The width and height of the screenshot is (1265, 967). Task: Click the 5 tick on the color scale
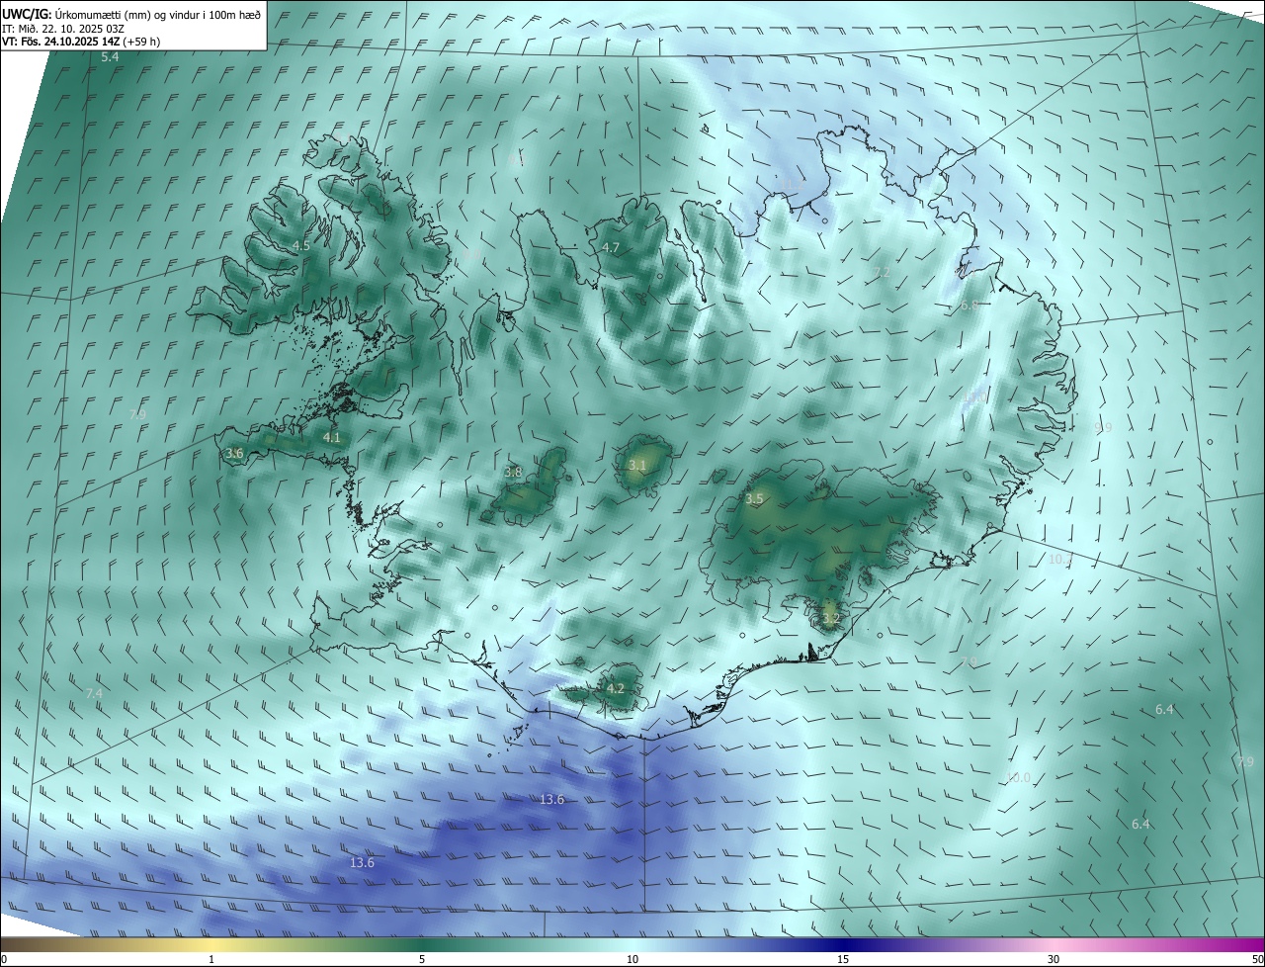(422, 959)
